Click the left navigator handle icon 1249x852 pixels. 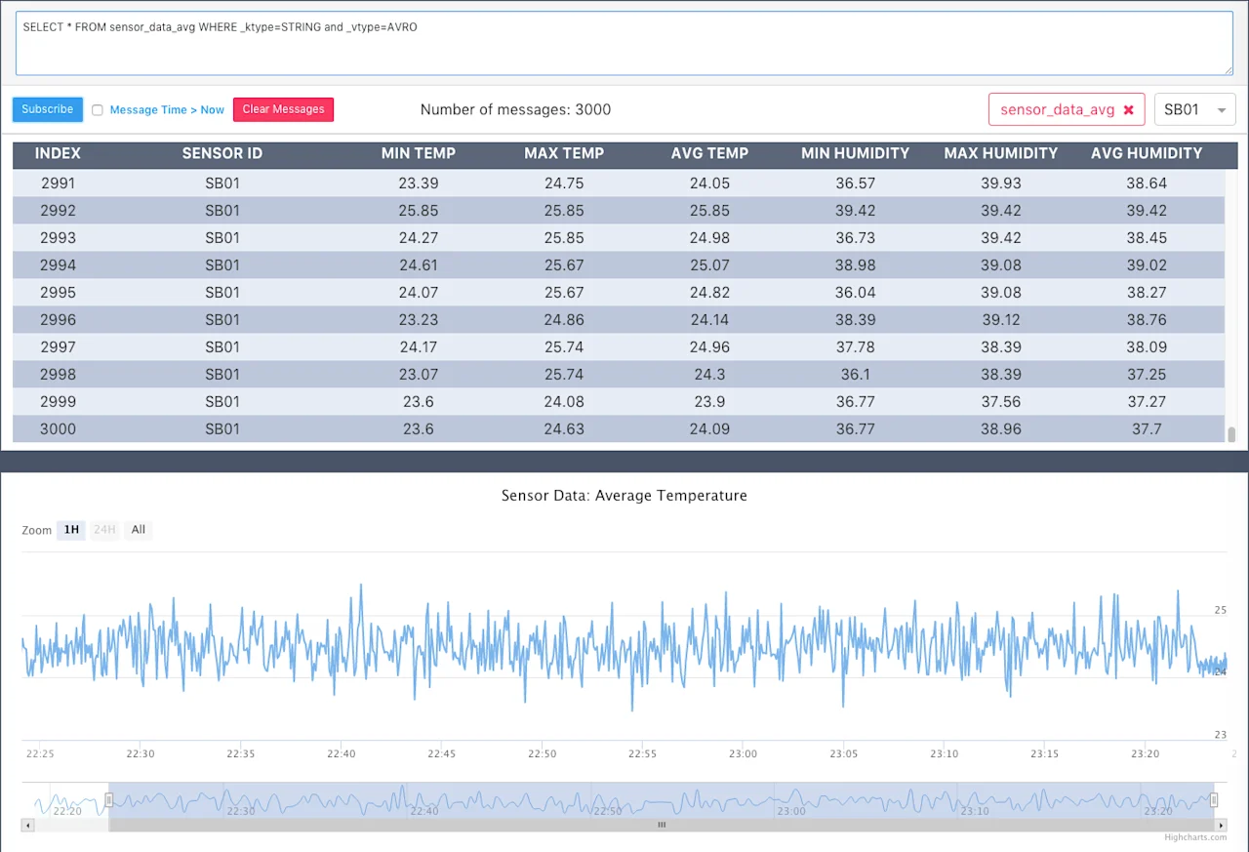pyautogui.click(x=109, y=800)
